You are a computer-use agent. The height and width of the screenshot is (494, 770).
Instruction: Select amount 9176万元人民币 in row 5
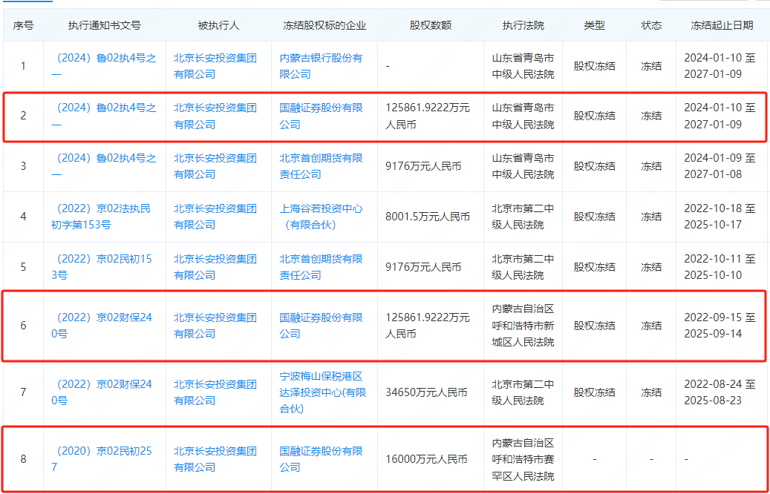423,267
